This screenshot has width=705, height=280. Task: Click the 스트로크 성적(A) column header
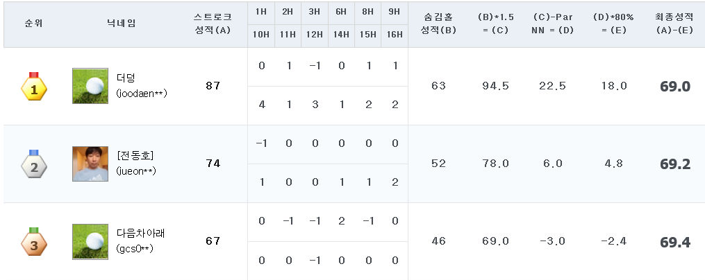[x=213, y=23]
